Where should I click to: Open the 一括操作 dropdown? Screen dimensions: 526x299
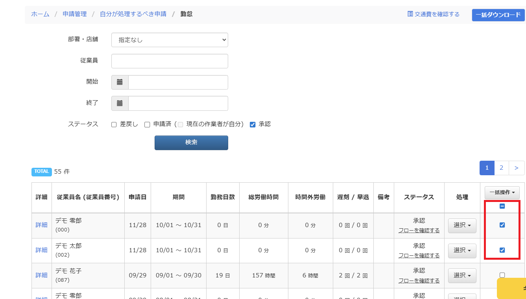(502, 193)
